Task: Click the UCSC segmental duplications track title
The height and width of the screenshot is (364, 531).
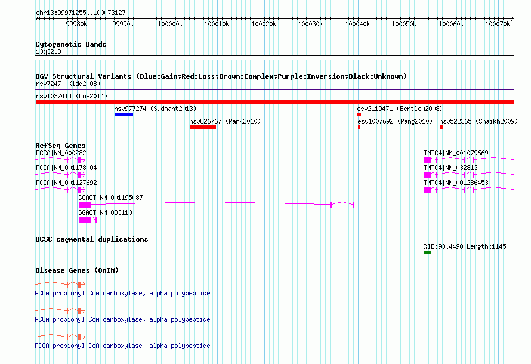Action: (x=92, y=239)
